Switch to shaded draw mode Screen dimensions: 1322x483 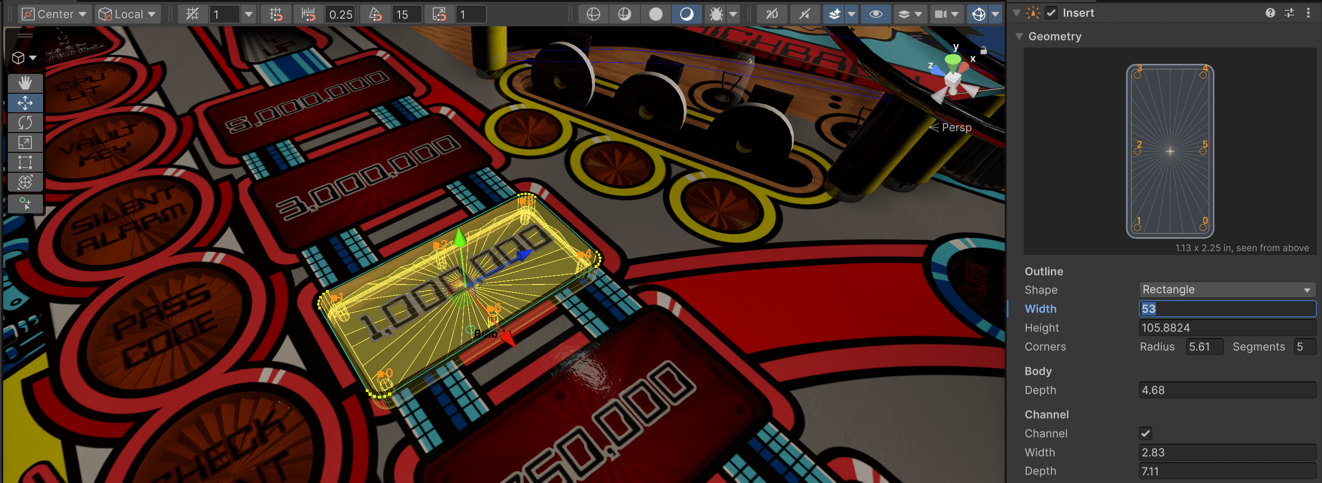coord(687,14)
